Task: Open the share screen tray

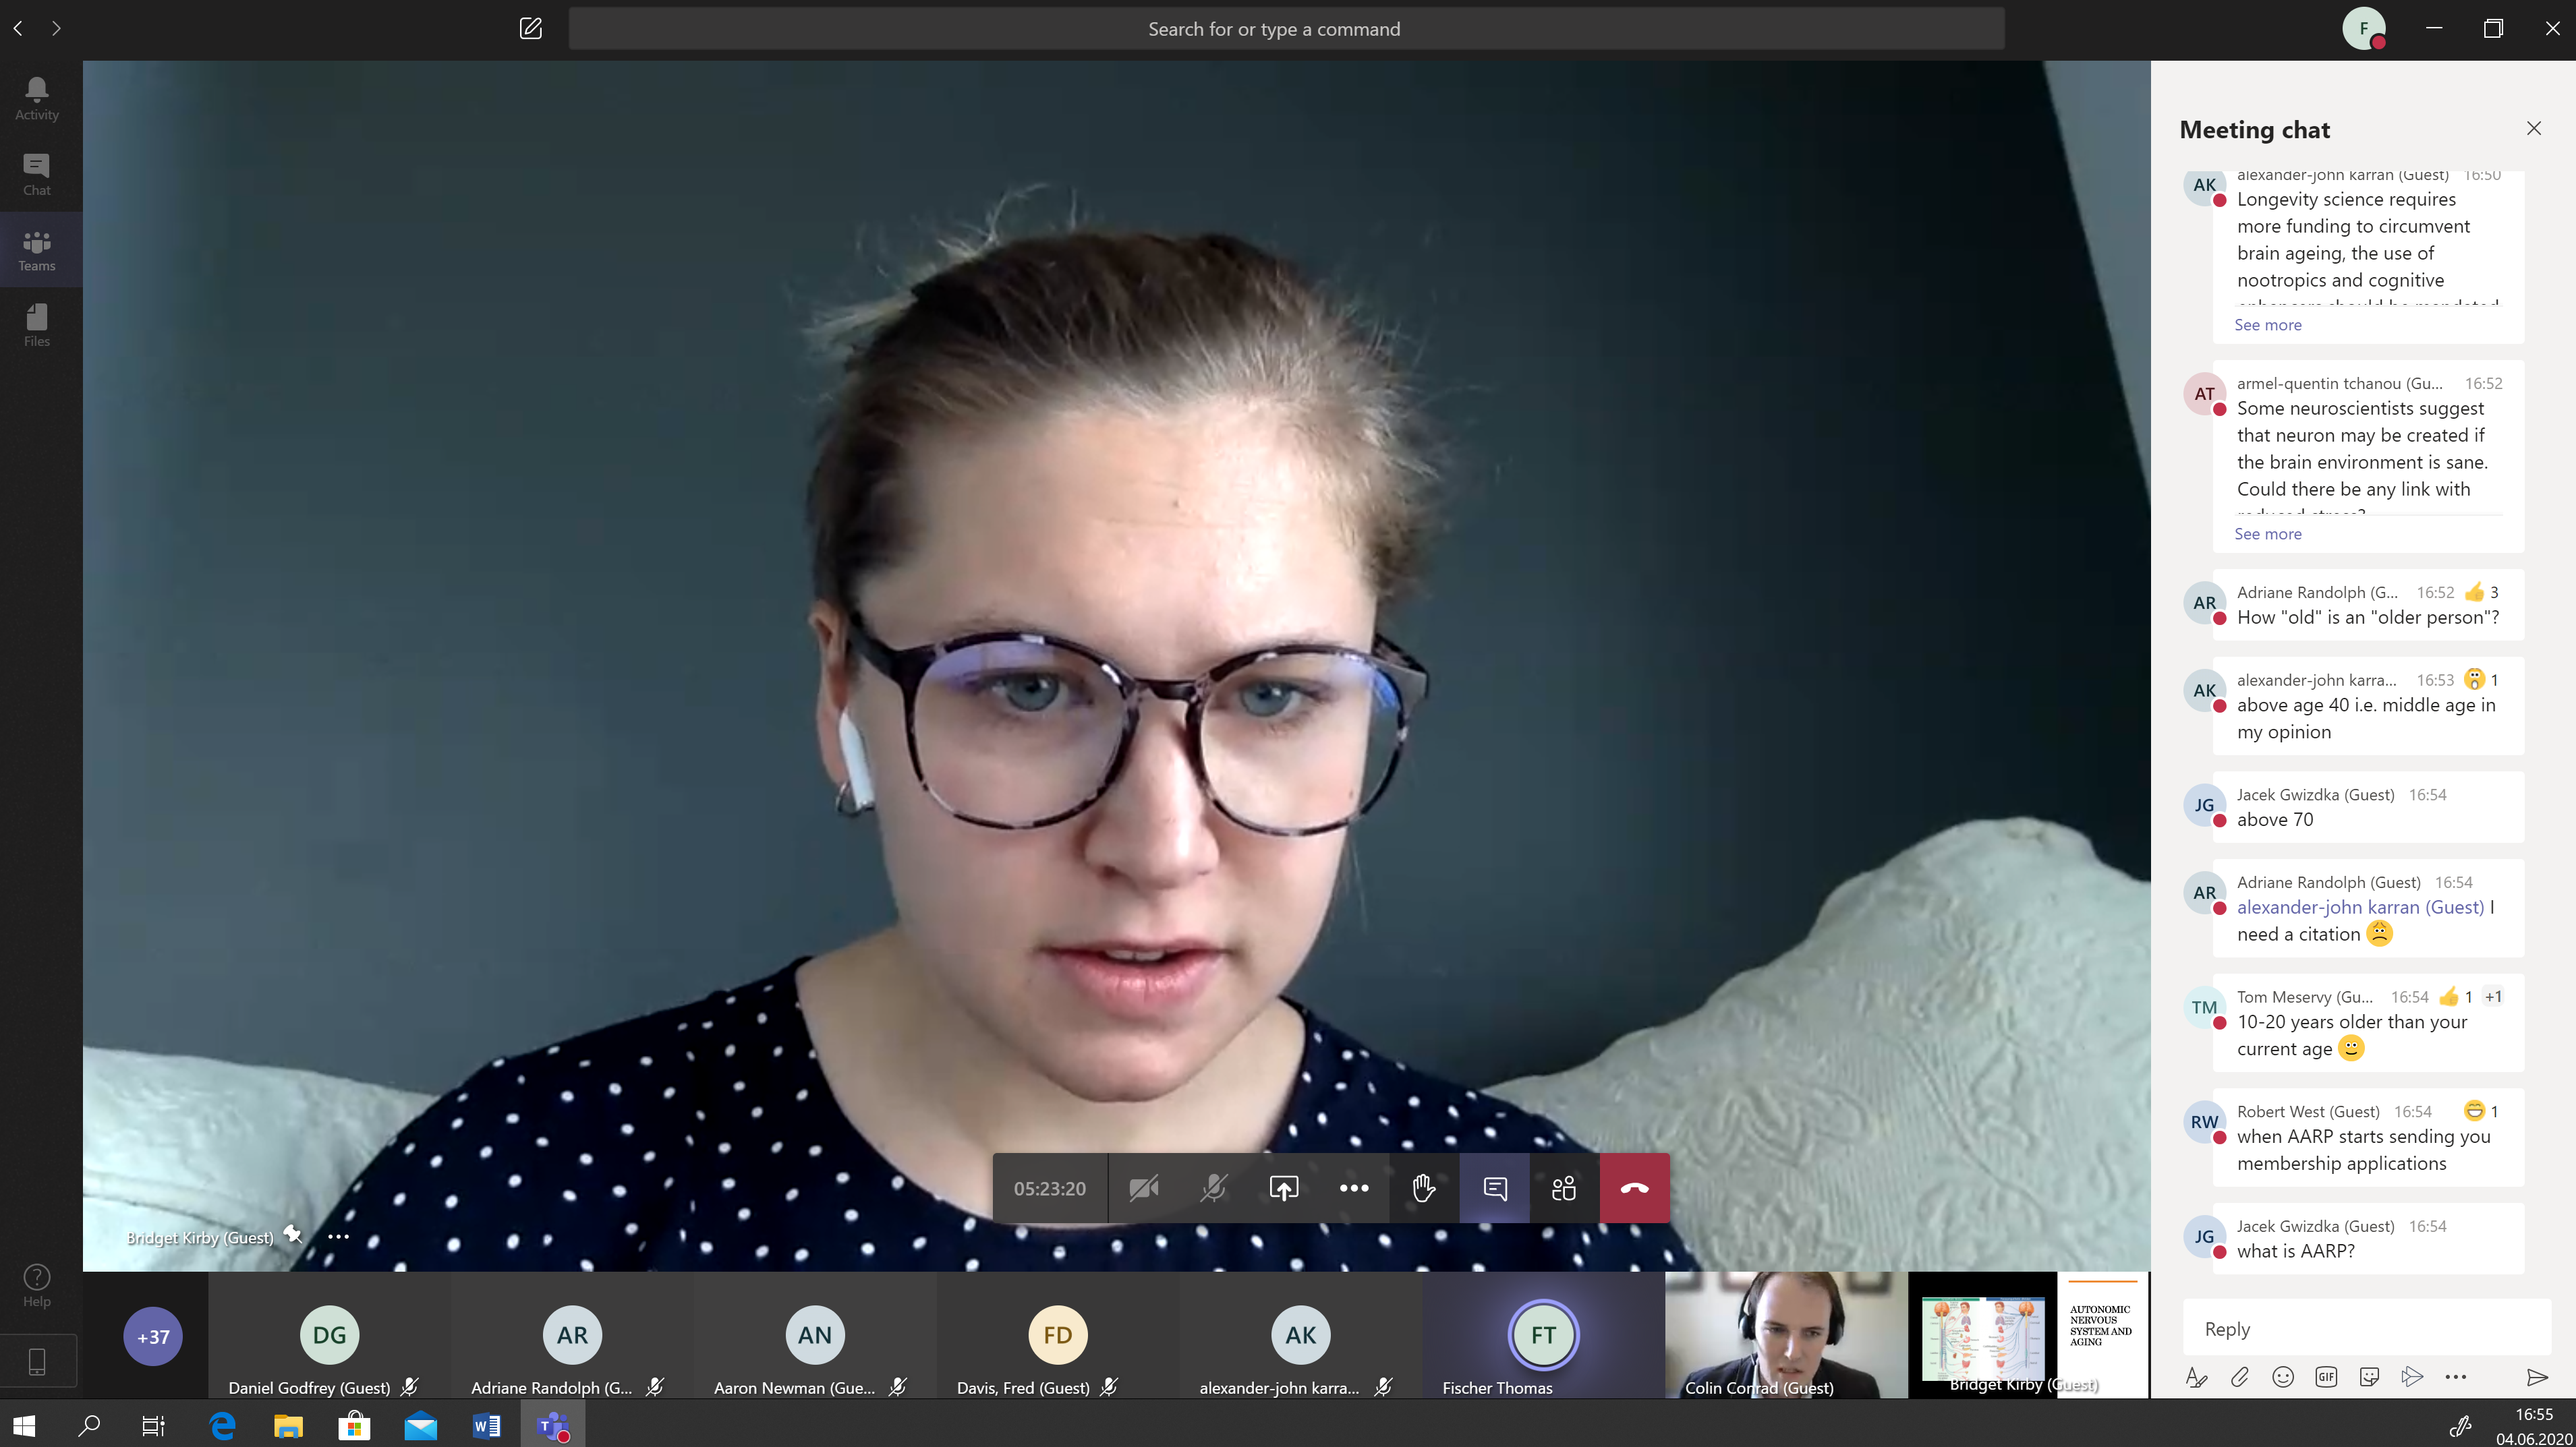Action: point(1284,1188)
